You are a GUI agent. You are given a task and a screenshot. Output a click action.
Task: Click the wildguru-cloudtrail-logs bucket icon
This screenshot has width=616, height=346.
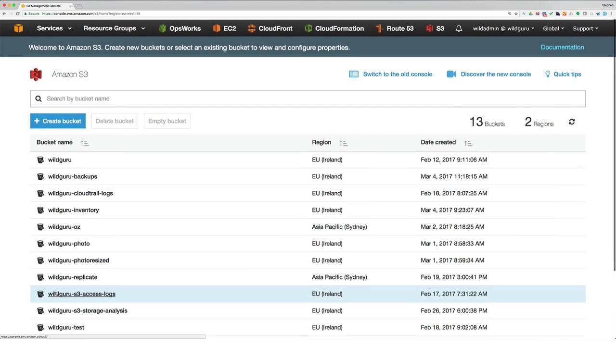pos(40,193)
